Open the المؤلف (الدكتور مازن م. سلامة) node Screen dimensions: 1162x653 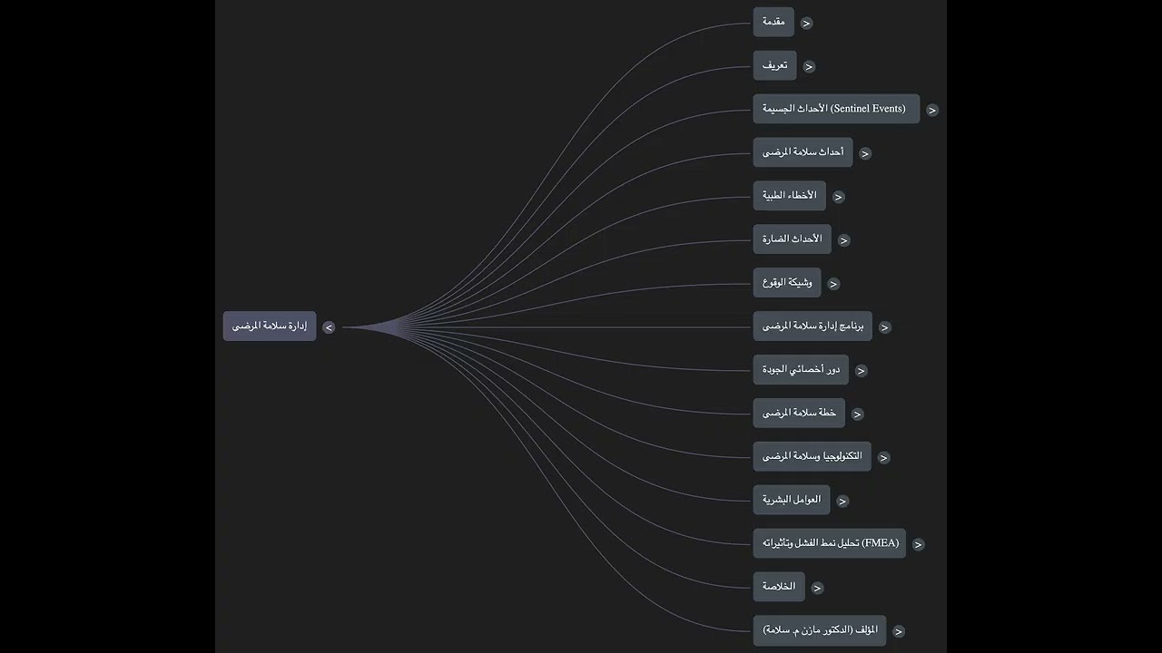pyautogui.click(x=820, y=630)
